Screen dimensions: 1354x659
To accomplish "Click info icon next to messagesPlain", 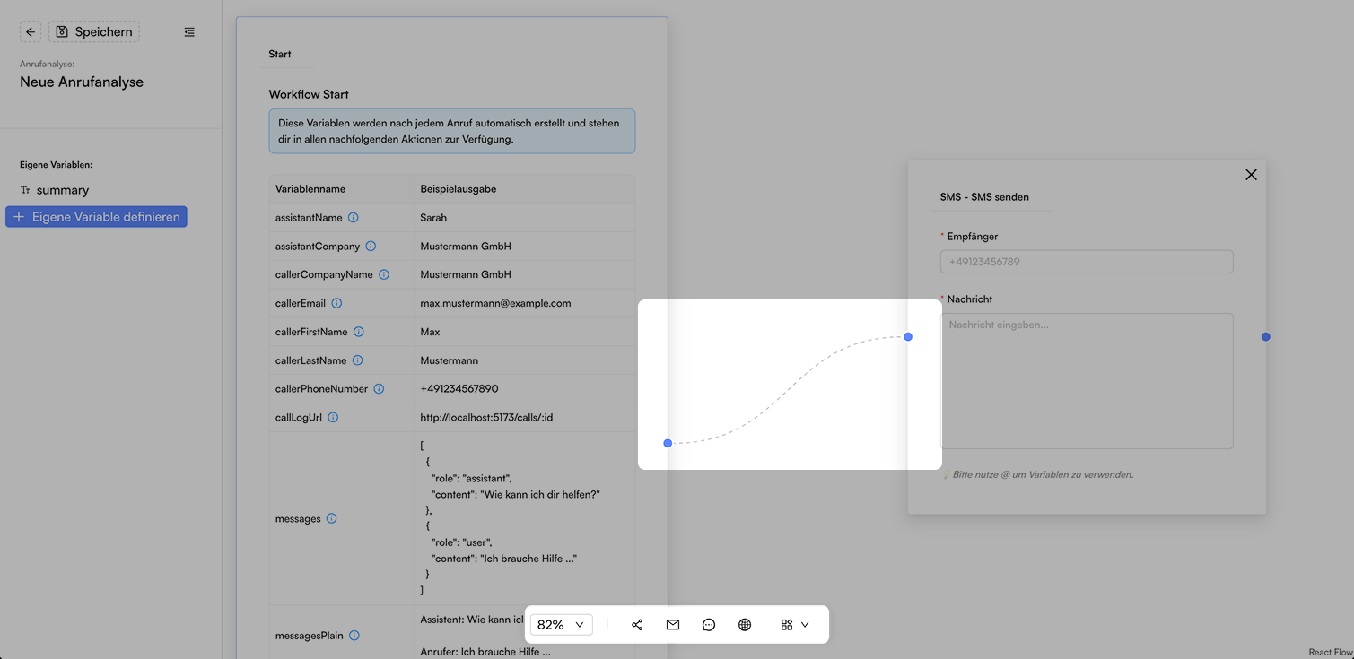I will coord(354,636).
